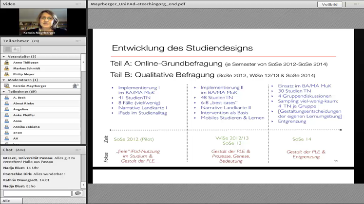Click chat message from Nadja Blust: 14 Uhr
Screen dimensions: 364x204
pos(21,168)
